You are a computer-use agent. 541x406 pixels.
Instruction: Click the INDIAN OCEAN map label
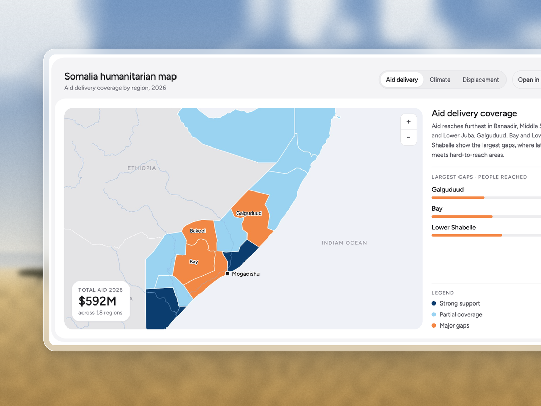344,243
